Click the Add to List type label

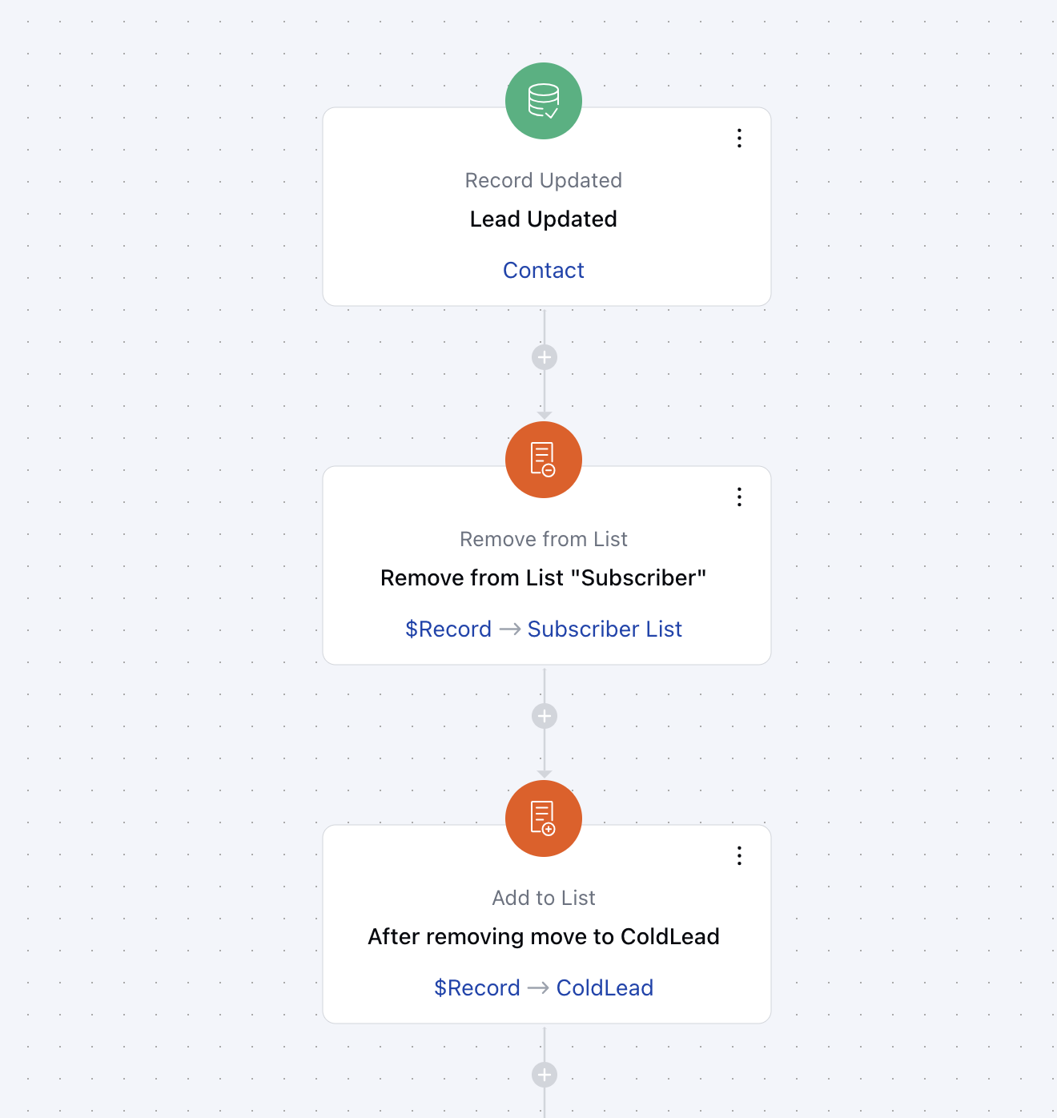pyautogui.click(x=544, y=899)
